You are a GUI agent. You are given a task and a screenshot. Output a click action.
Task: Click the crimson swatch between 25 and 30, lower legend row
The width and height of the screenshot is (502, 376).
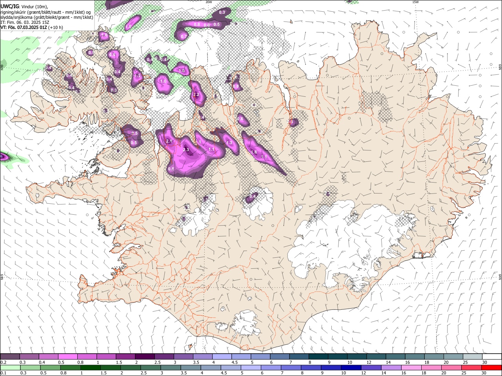(x=471, y=367)
